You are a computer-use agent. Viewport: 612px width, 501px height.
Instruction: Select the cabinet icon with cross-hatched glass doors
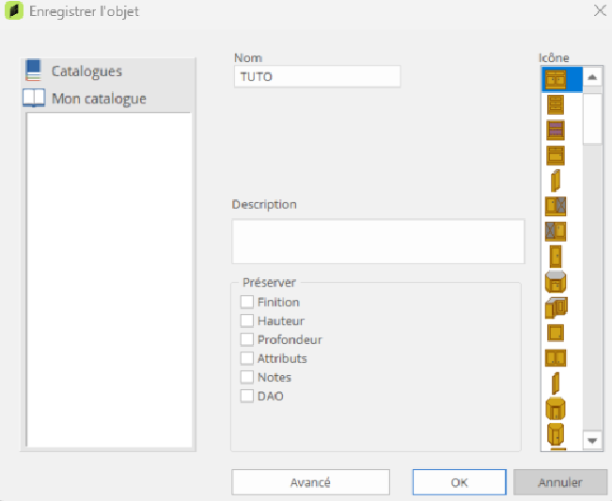pos(556,205)
